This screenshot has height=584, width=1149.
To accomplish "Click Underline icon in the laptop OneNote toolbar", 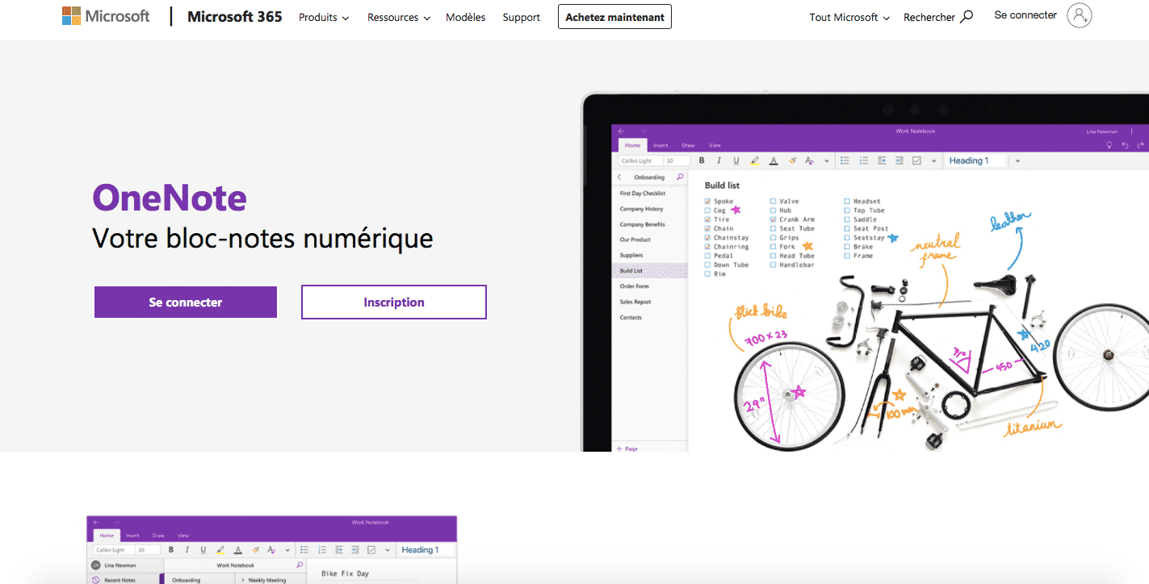I will coord(736,161).
